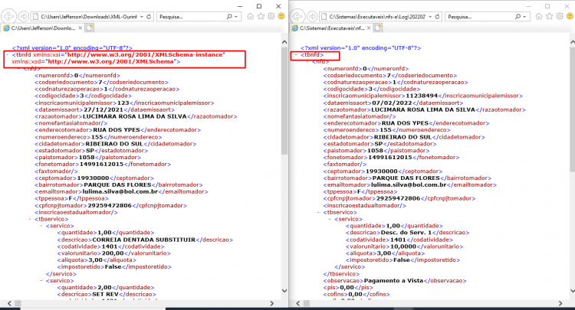Click right window address bar path

(x=377, y=17)
